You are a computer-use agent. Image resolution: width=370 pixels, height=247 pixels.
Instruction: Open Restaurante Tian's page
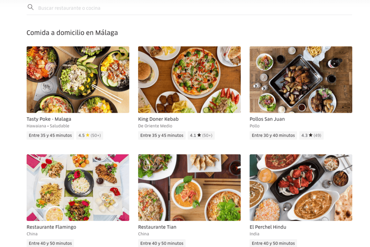click(x=157, y=227)
